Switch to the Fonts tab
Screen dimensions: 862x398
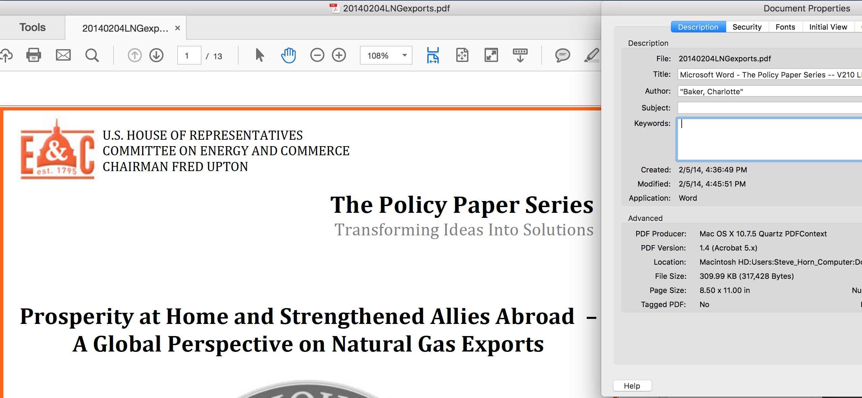pos(786,27)
